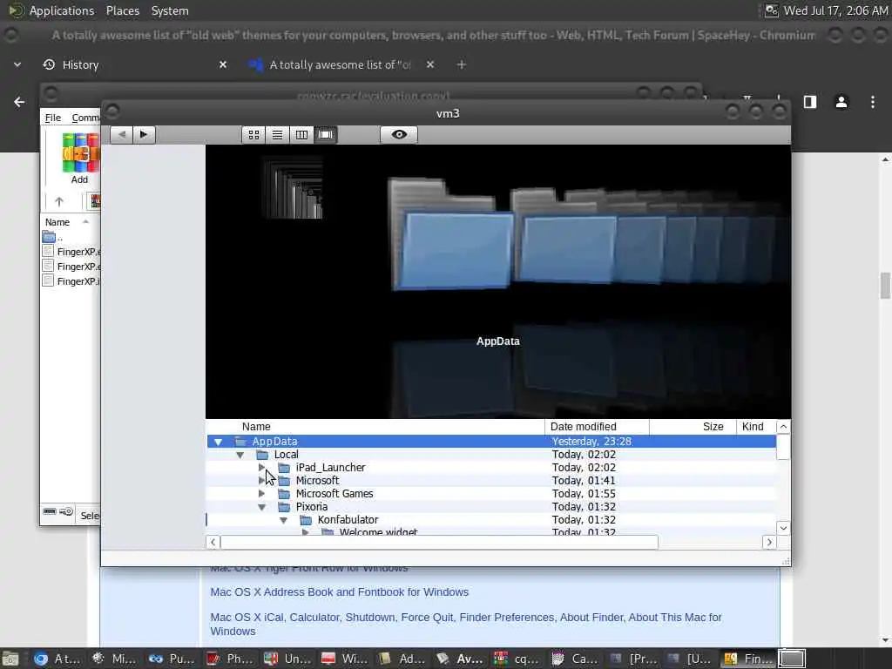Click the down arrow of the file list scrollbar
892x669 pixels.
click(783, 528)
